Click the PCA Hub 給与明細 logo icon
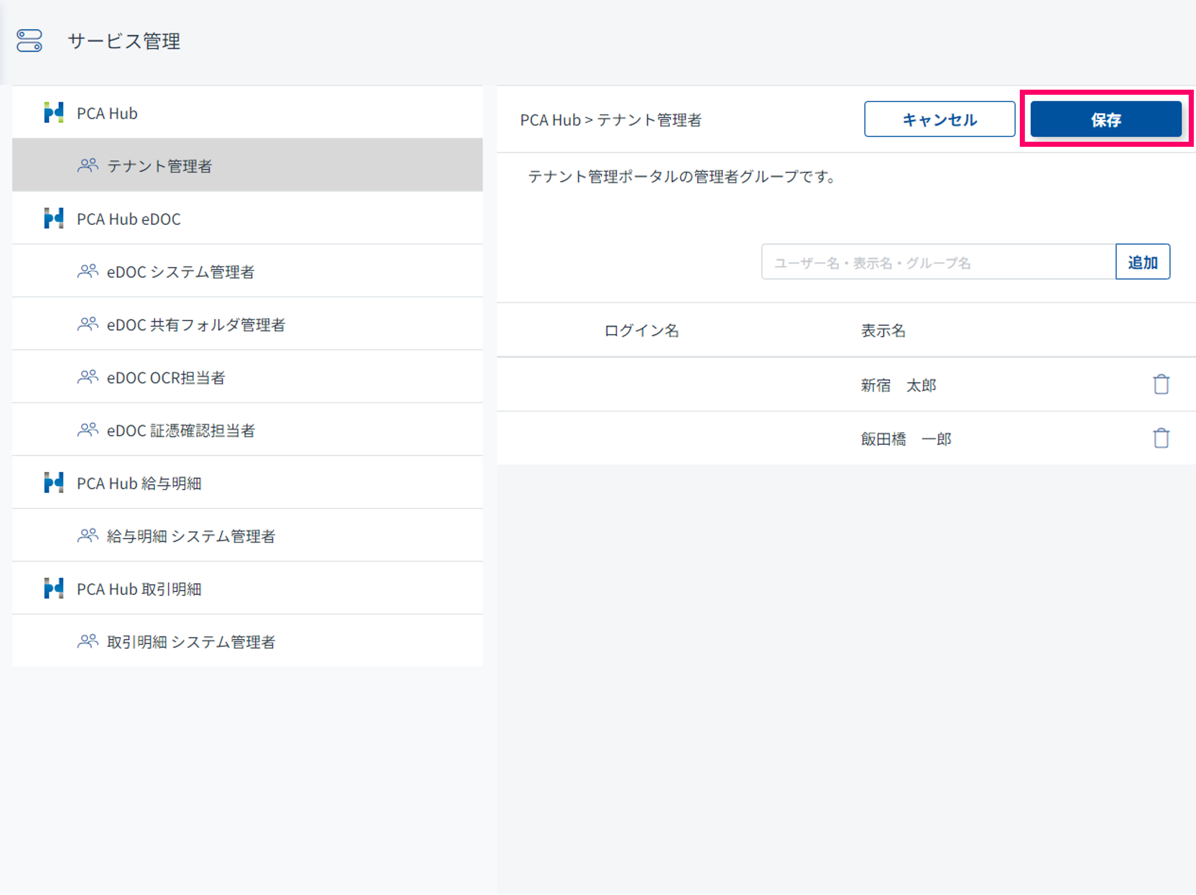The width and height of the screenshot is (1196, 895). [54, 483]
